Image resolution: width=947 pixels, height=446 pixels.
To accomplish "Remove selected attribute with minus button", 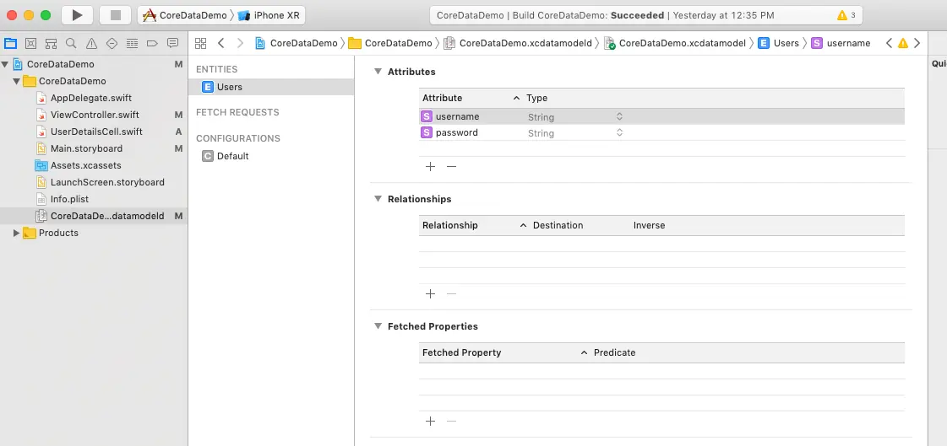I will [451, 166].
